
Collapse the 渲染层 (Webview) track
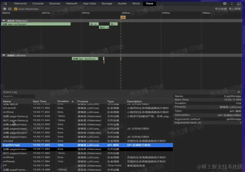(x=4, y=21)
